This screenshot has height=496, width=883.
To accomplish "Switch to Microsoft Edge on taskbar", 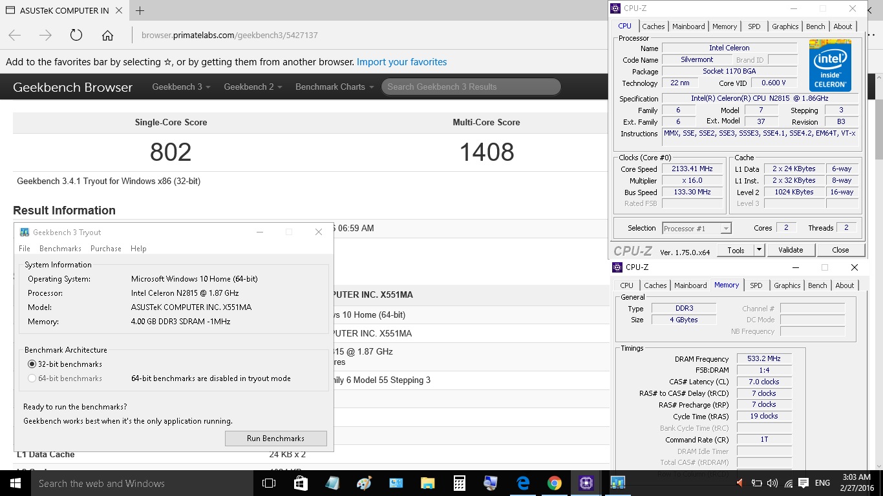I will [x=523, y=483].
